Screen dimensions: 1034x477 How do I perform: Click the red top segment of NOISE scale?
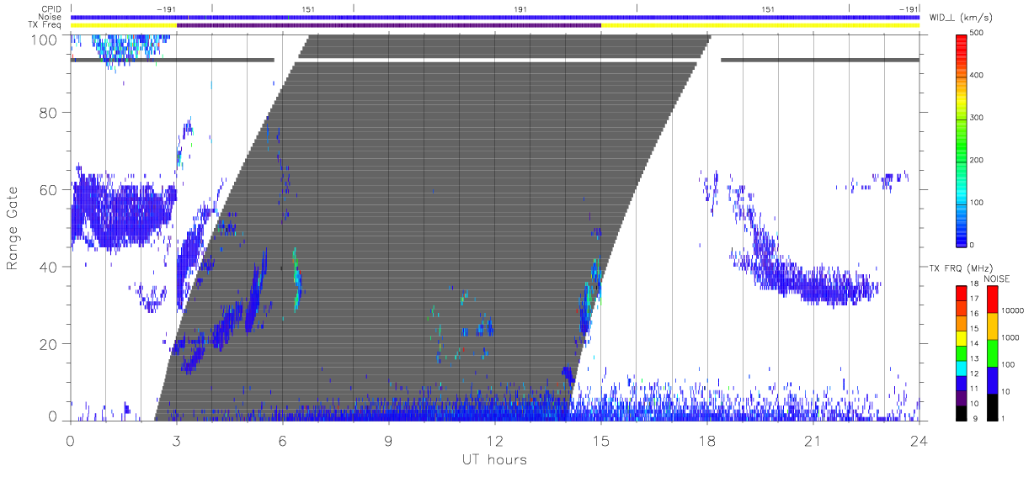pyautogui.click(x=992, y=299)
